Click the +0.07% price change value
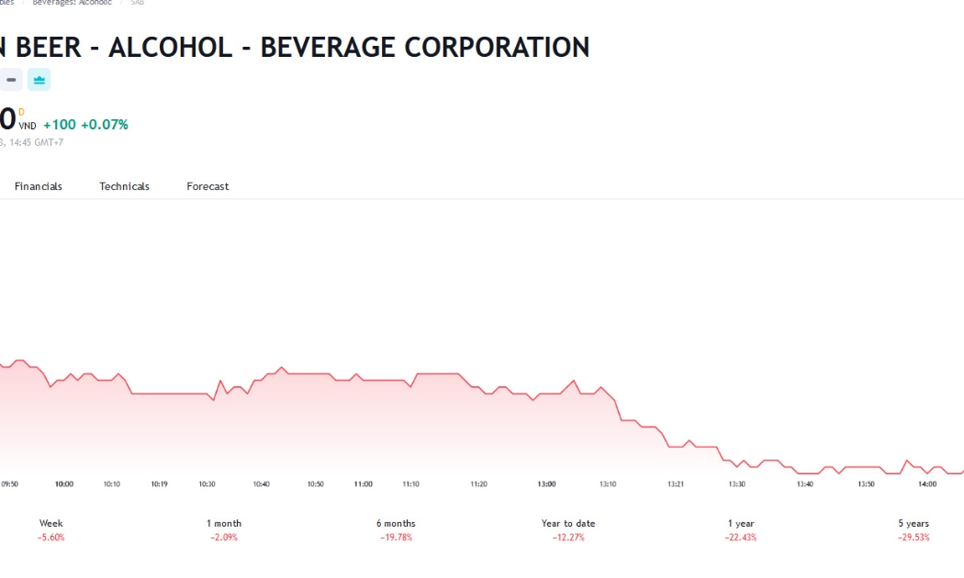The width and height of the screenshot is (964, 578). [105, 125]
